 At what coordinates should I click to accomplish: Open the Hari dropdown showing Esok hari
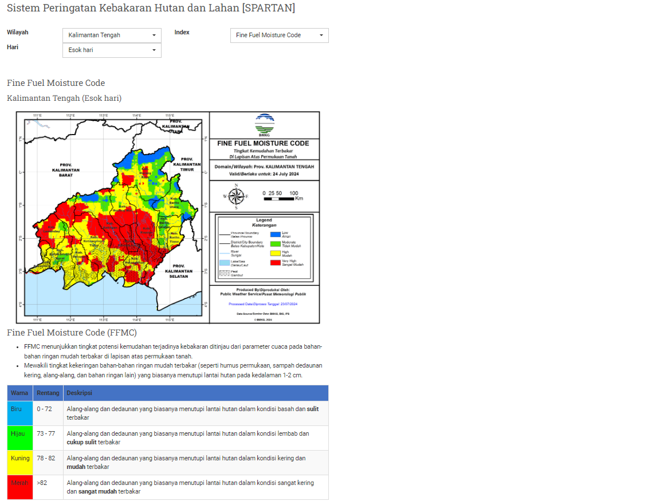[112, 50]
